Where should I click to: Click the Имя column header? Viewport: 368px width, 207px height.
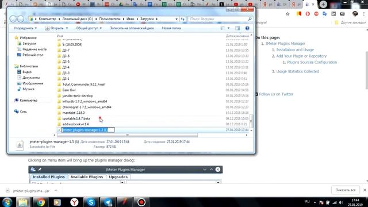(x=60, y=36)
